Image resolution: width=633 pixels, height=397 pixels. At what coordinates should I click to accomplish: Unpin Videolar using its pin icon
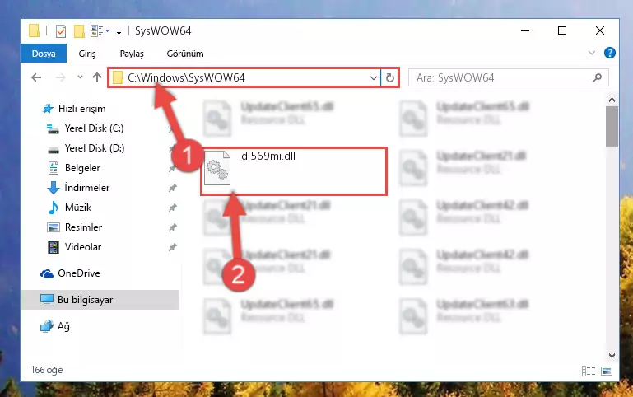(172, 247)
